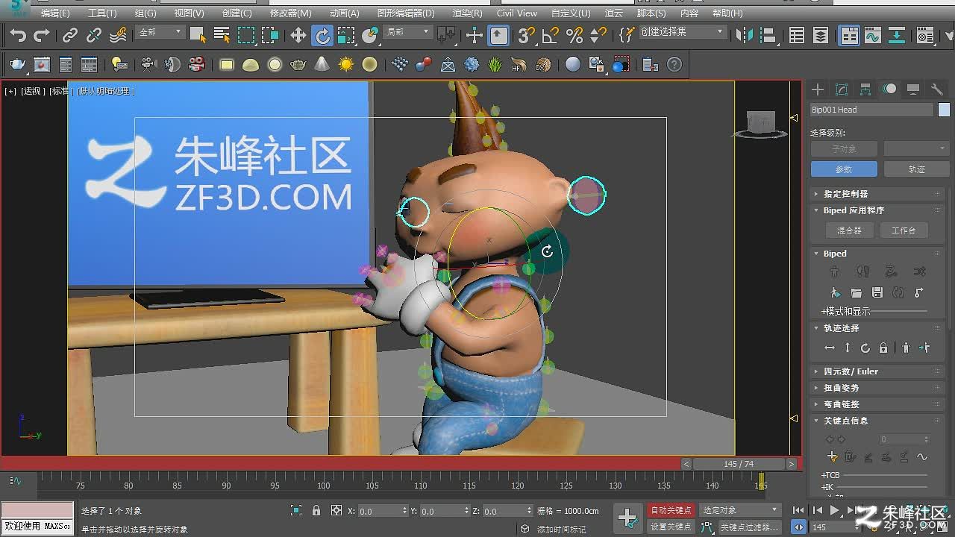This screenshot has height=537, width=955.
Task: Collapse the Biped 应用程序 rollout
Action: click(877, 210)
